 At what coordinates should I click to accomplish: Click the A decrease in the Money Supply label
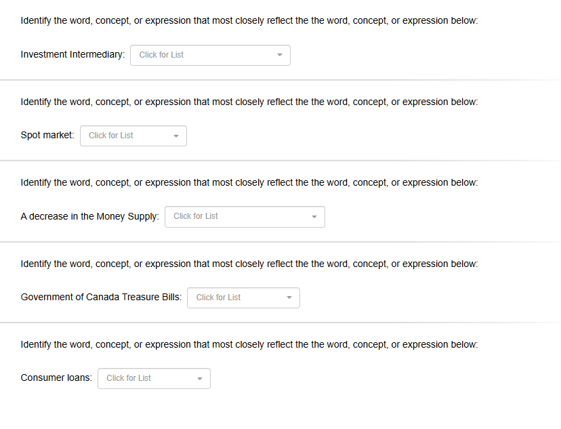(x=89, y=216)
